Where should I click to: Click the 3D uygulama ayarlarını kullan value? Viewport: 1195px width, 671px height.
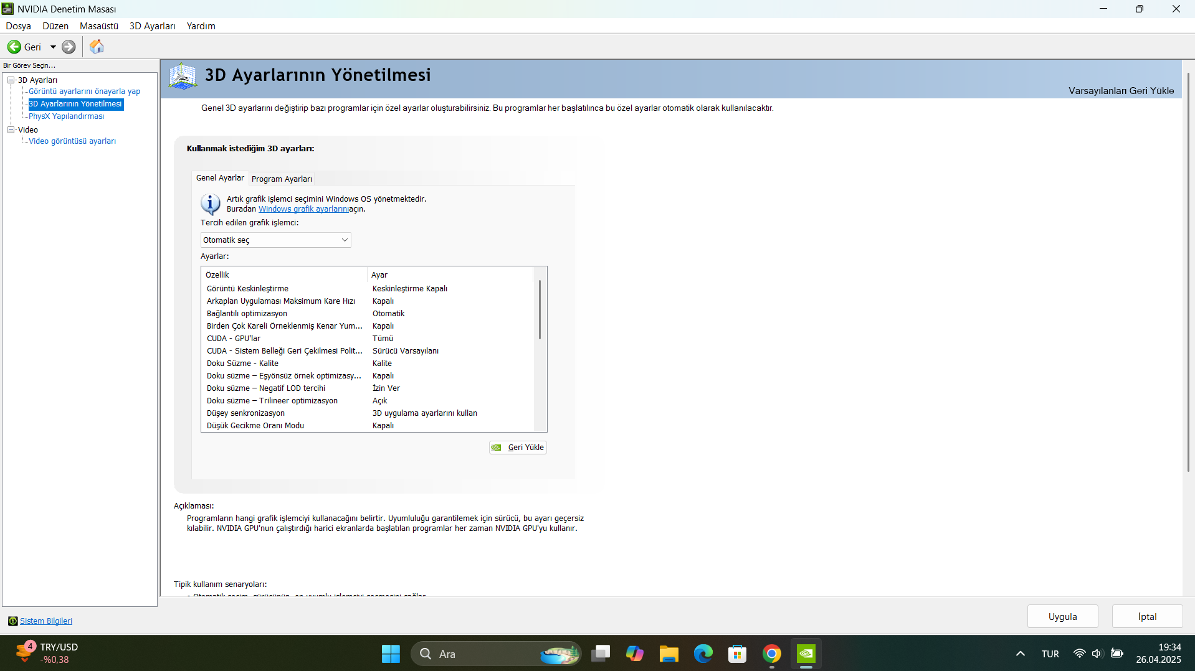(425, 413)
